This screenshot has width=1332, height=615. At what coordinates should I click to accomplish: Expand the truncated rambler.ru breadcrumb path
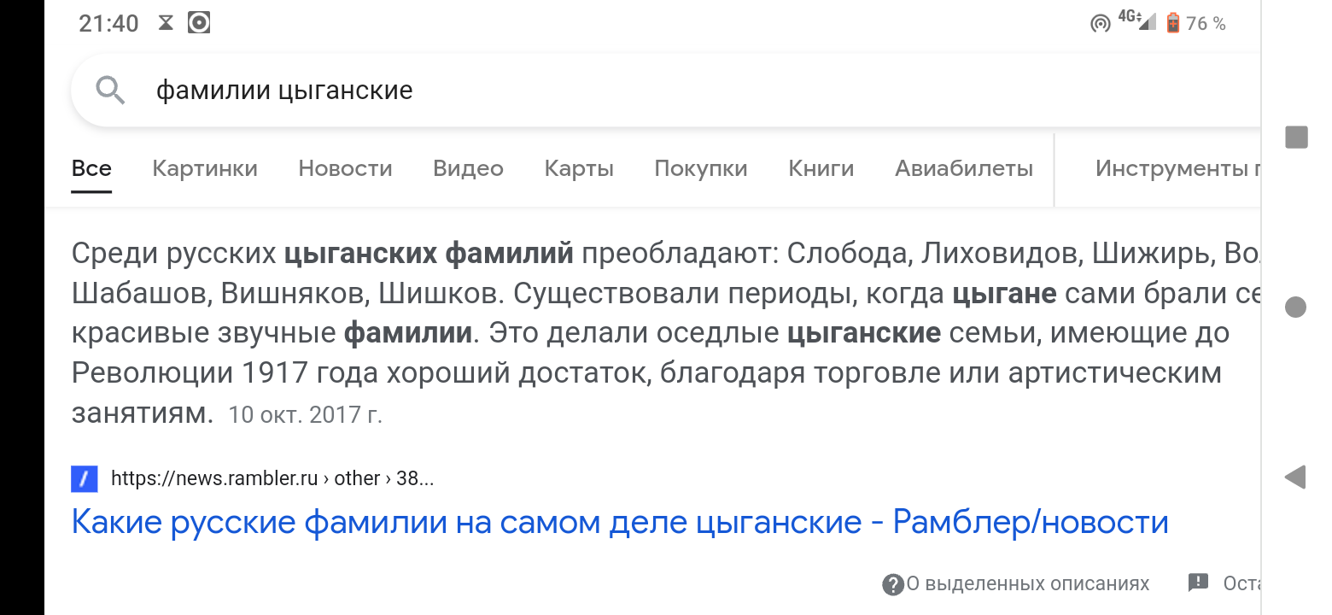point(418,478)
